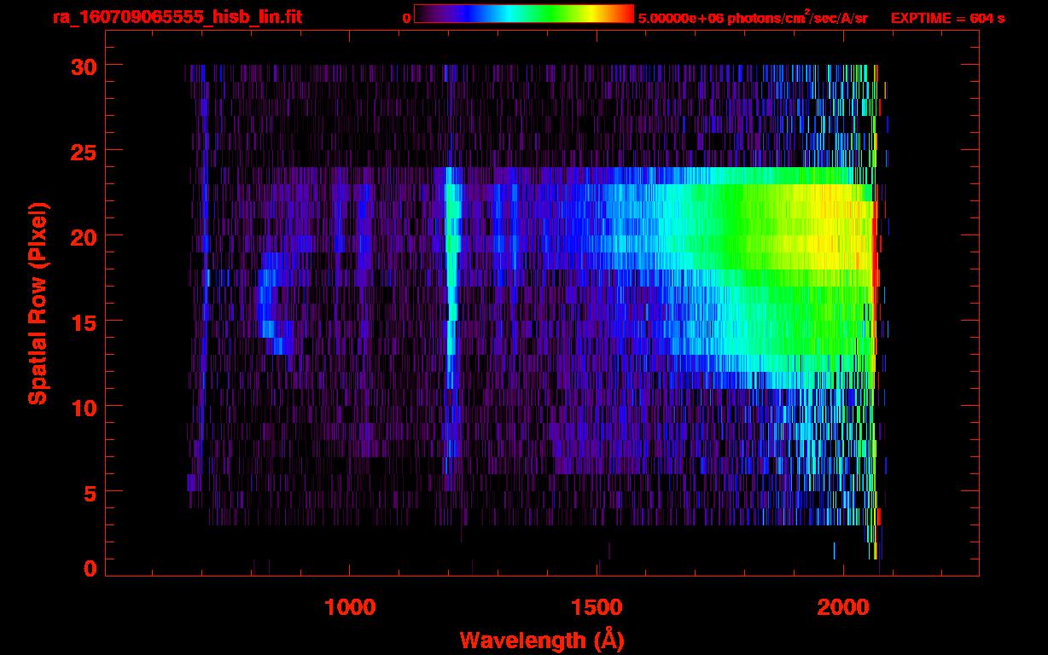
Task: Click the file name ra_160709065555_hisb_lin.fit
Action: pyautogui.click(x=177, y=17)
